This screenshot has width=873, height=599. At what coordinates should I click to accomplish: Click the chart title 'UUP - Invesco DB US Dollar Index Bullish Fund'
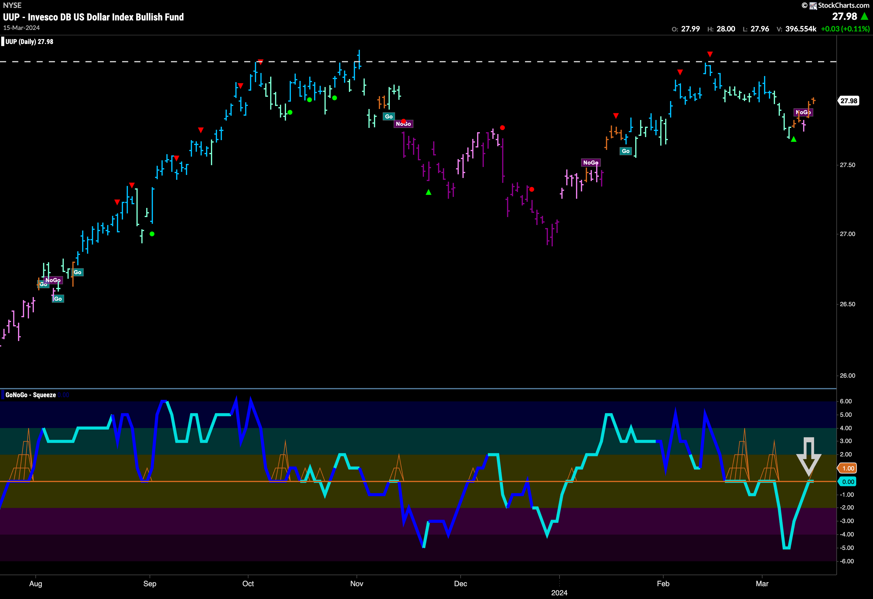(93, 17)
